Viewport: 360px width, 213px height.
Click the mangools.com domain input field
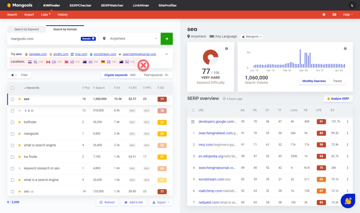click(x=44, y=39)
